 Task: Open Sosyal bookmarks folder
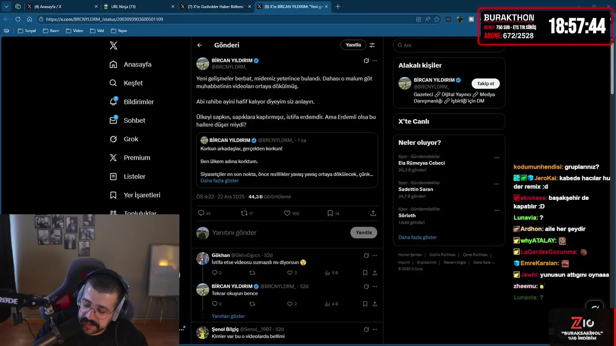(27, 31)
